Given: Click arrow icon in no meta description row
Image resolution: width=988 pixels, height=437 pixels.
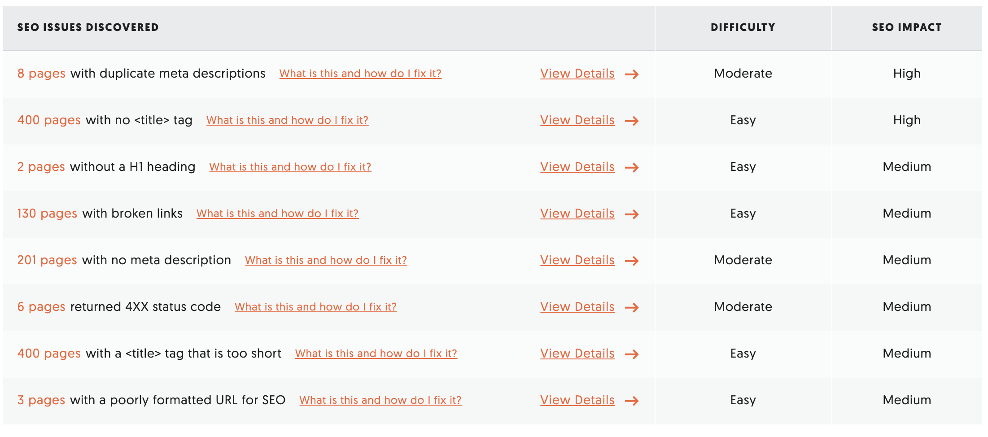Looking at the screenshot, I should click(632, 261).
